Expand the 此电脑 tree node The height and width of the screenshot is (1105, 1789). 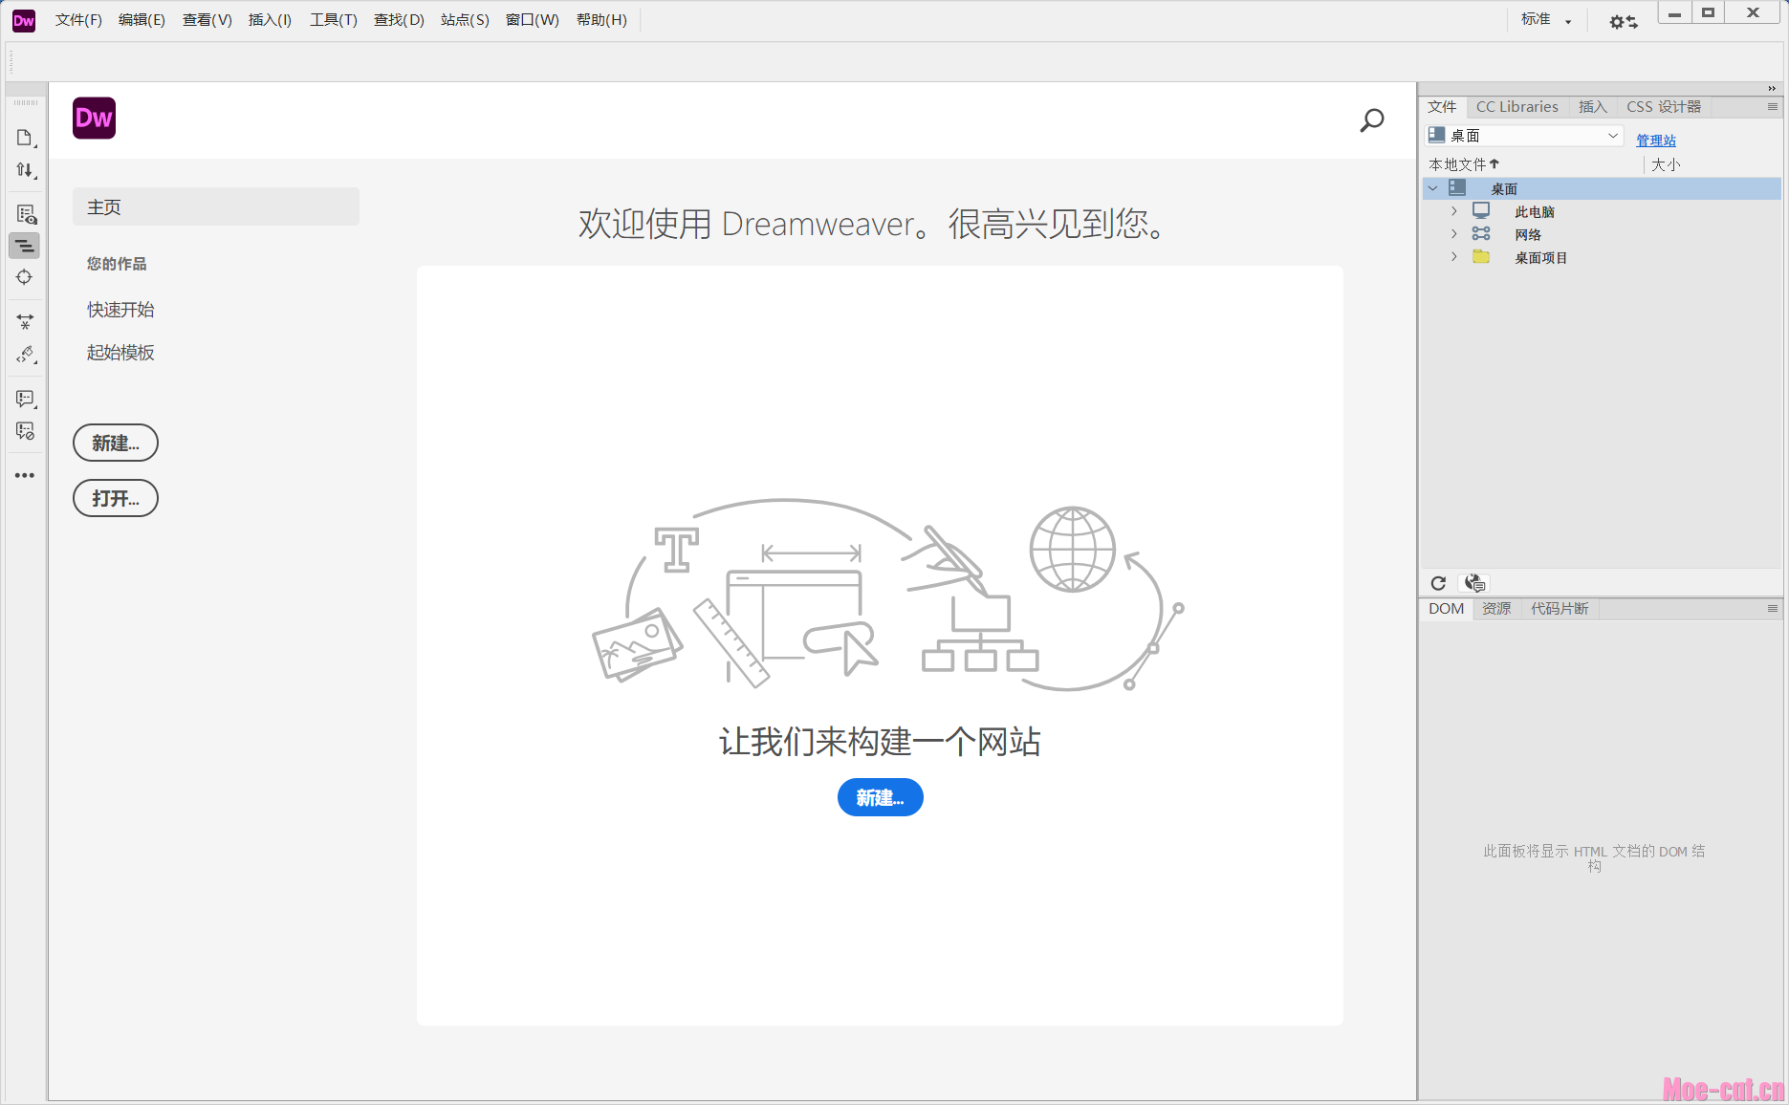coord(1454,211)
